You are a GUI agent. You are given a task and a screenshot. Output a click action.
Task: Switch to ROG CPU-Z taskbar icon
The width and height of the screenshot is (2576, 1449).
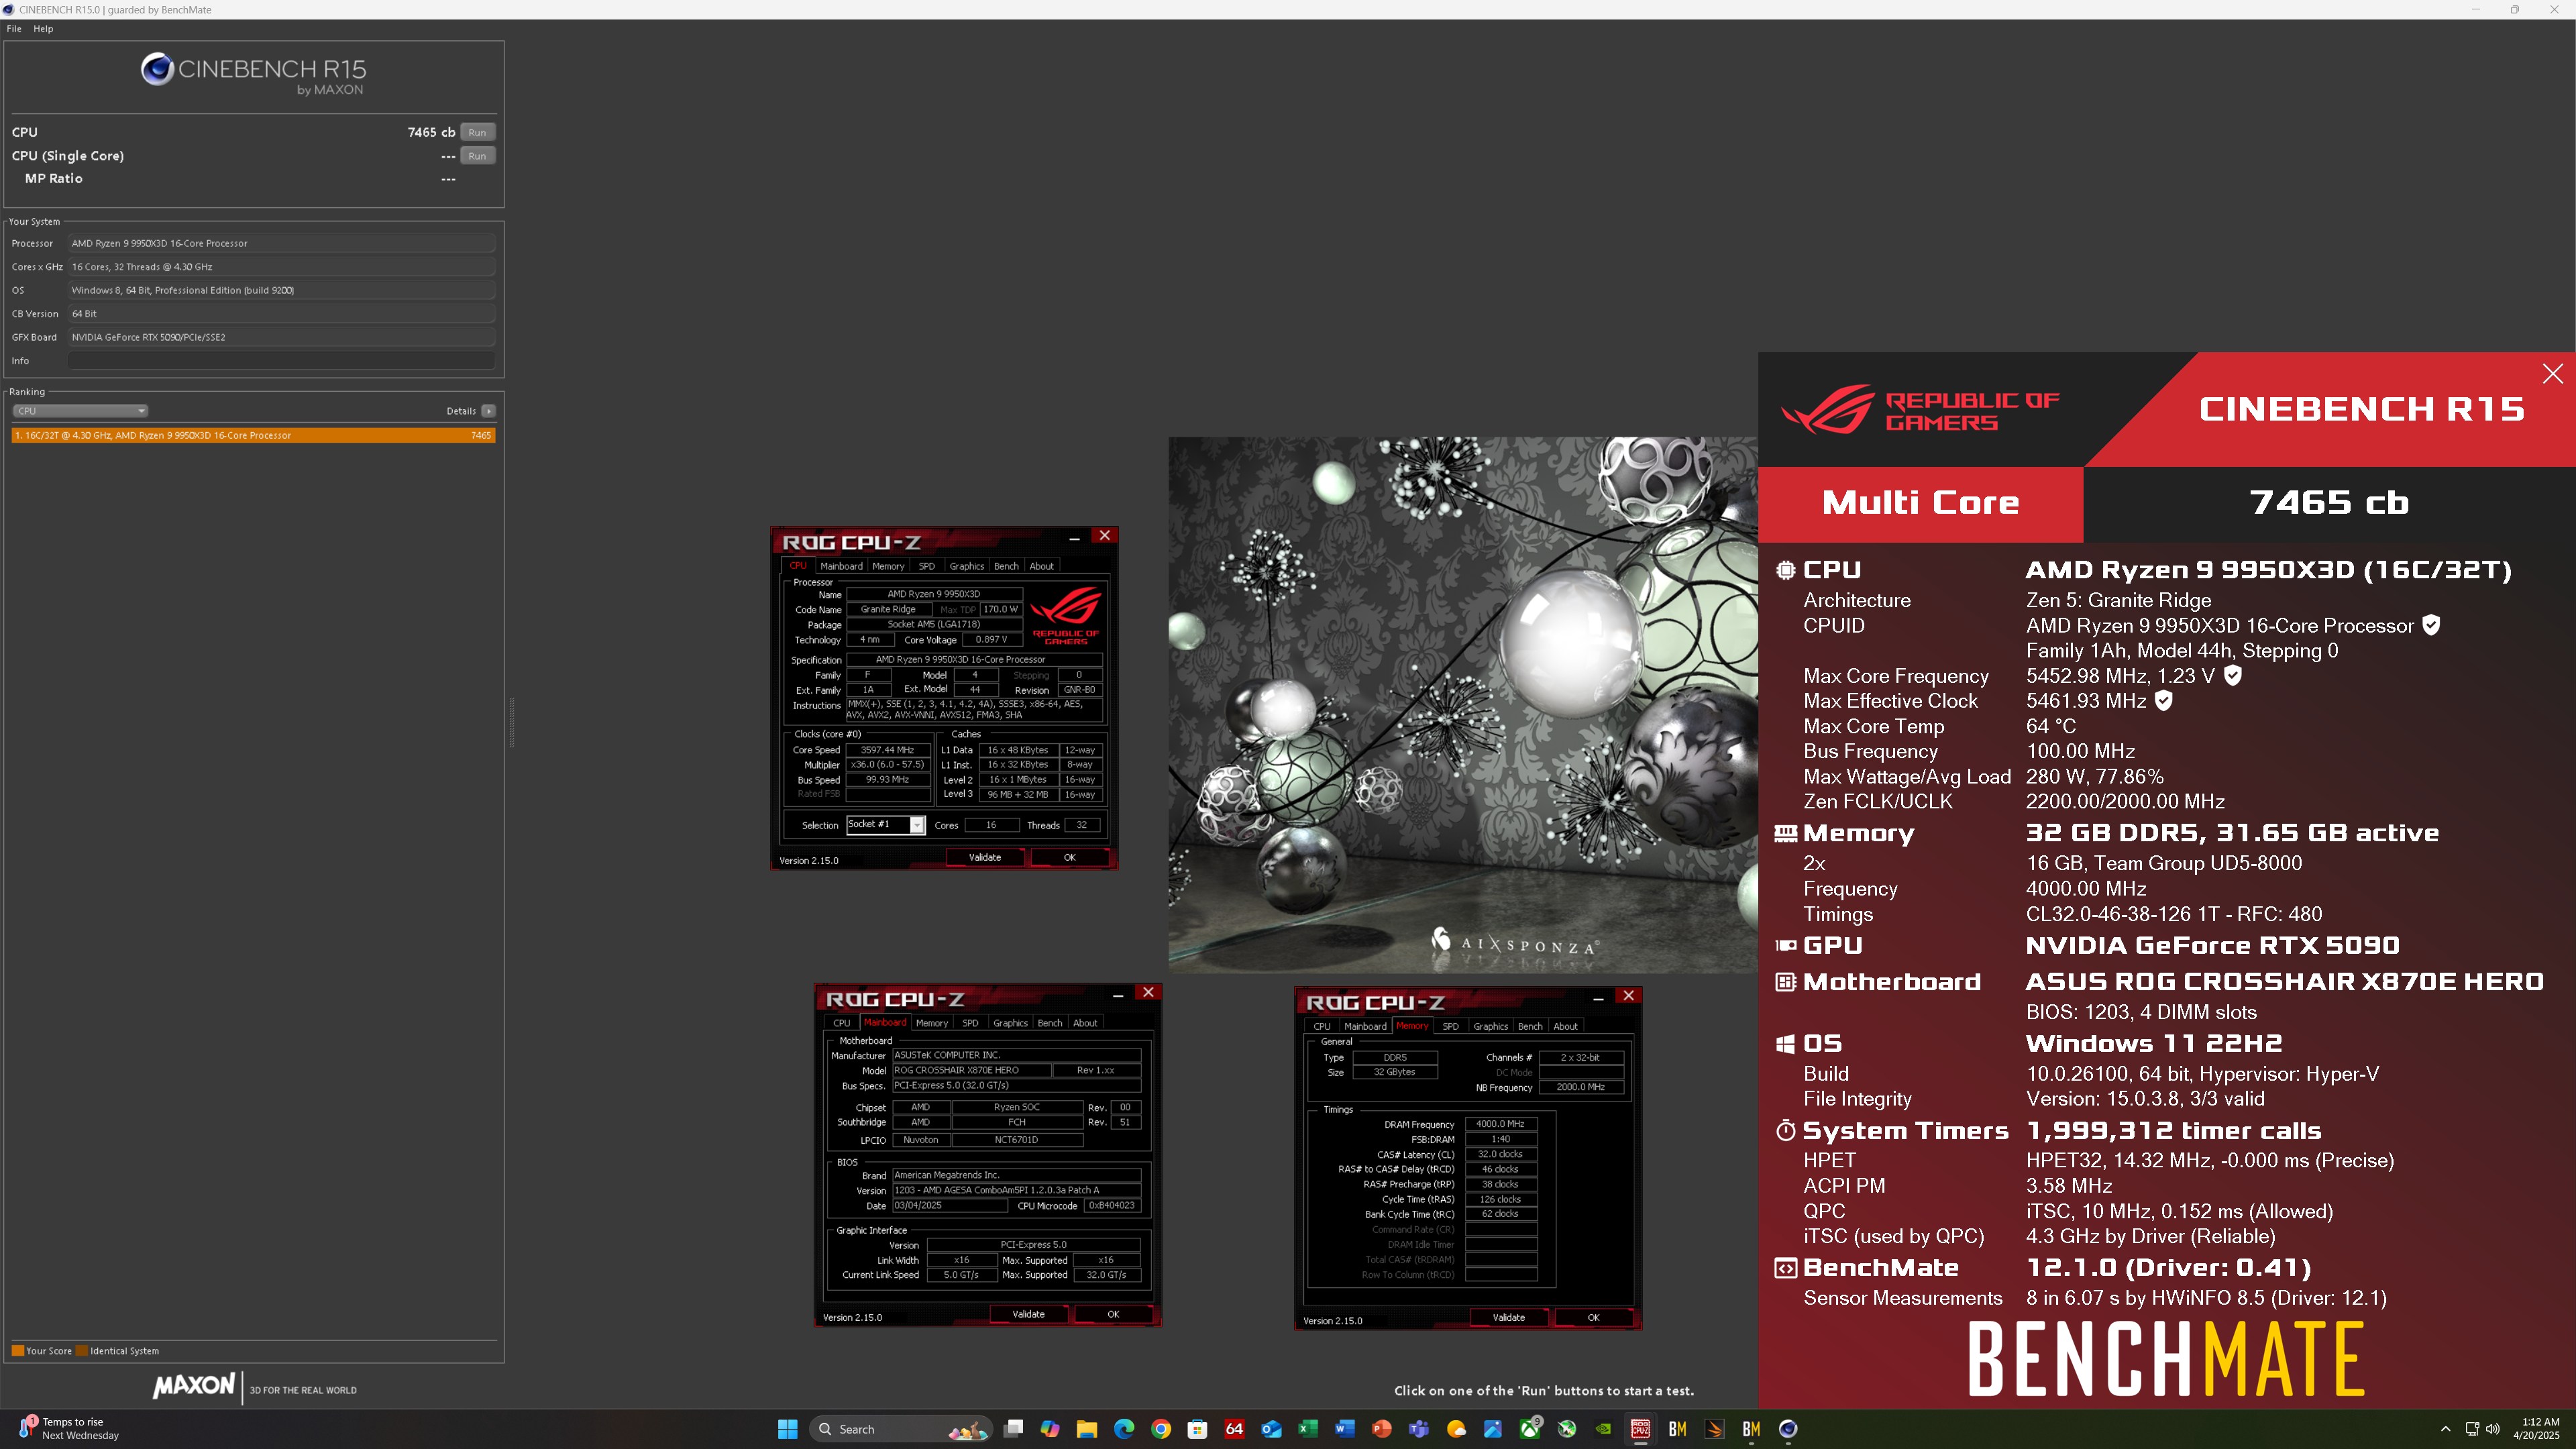(x=1640, y=1429)
